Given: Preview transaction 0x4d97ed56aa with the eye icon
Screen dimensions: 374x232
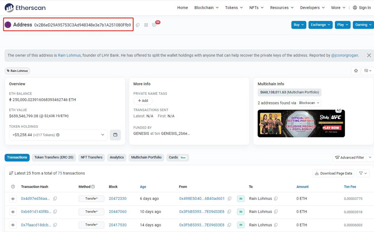Looking at the screenshot, I should tap(13, 199).
